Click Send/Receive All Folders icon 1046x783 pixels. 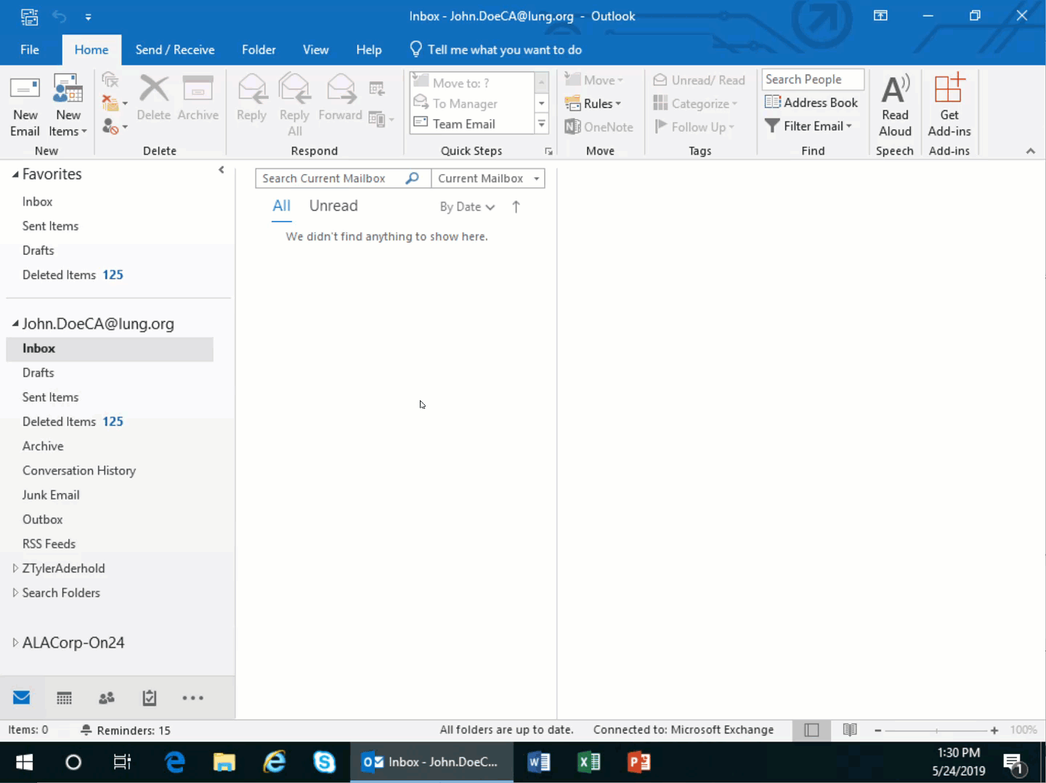click(30, 16)
